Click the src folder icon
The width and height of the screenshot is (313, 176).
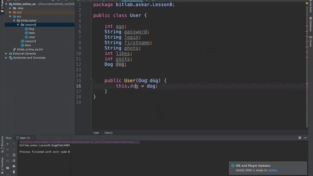pos(15,16)
